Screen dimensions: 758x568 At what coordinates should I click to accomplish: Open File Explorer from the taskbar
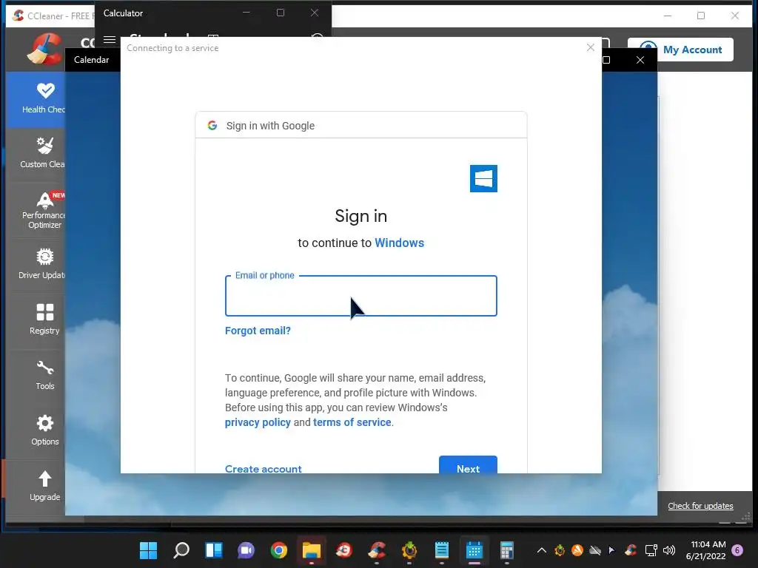click(x=312, y=550)
